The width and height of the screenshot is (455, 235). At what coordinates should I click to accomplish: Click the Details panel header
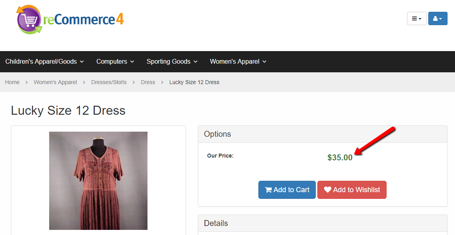[323, 223]
